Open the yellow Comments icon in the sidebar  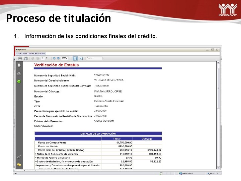[19, 165]
